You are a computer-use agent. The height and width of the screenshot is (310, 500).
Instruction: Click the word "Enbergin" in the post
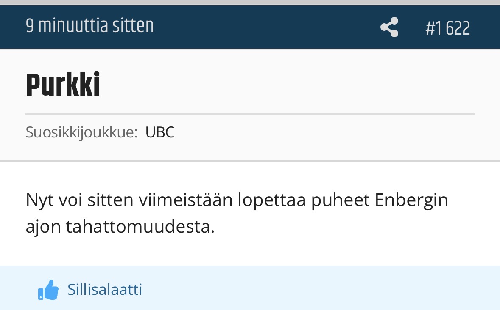(411, 200)
